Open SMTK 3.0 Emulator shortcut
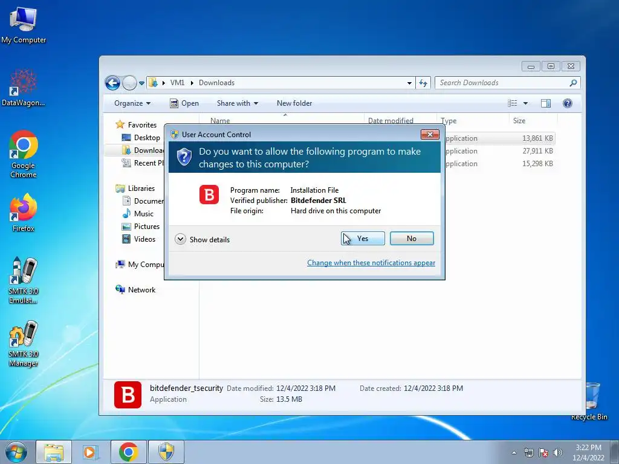 [x=24, y=280]
